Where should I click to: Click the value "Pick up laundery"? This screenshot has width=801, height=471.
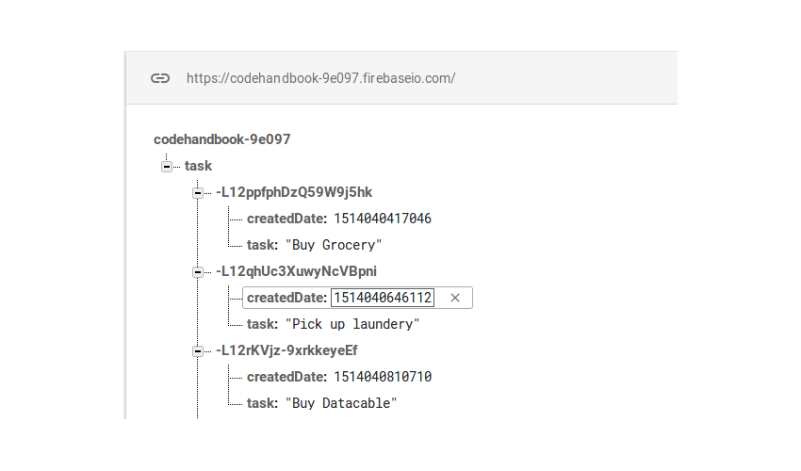coord(352,324)
